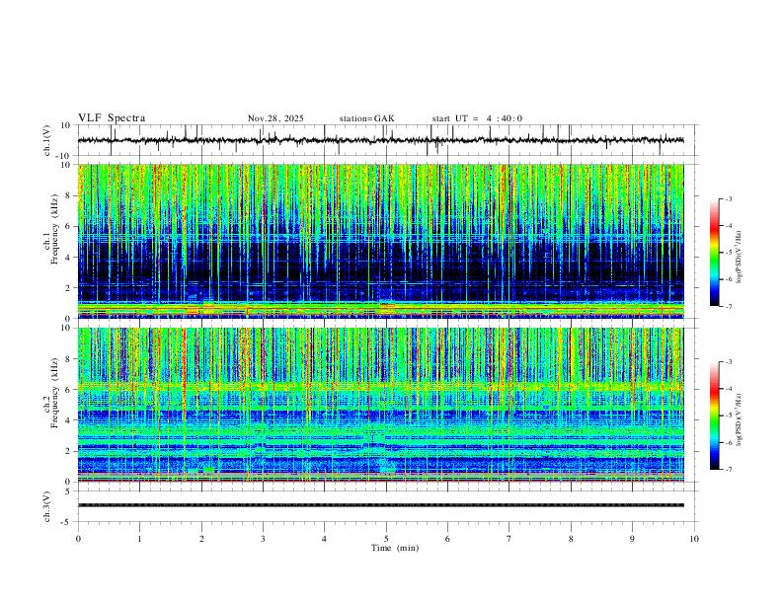Click the date 'Nov.28, 2025'

pyautogui.click(x=275, y=118)
